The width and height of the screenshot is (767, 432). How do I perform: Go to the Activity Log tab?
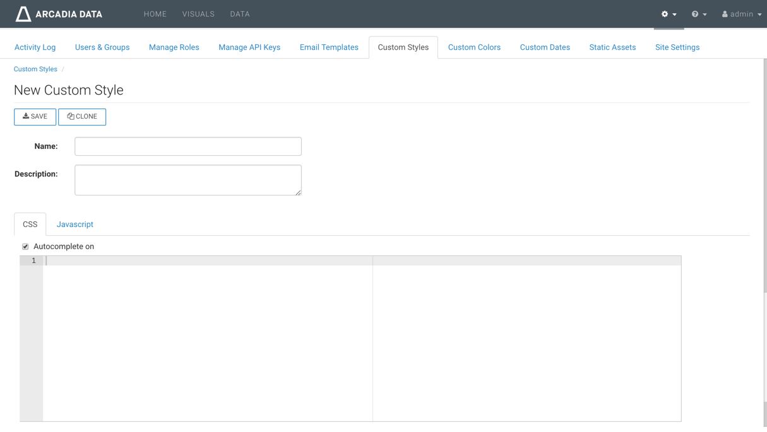[35, 47]
